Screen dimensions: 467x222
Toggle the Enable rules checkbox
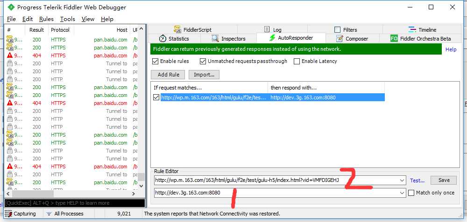[x=155, y=61]
